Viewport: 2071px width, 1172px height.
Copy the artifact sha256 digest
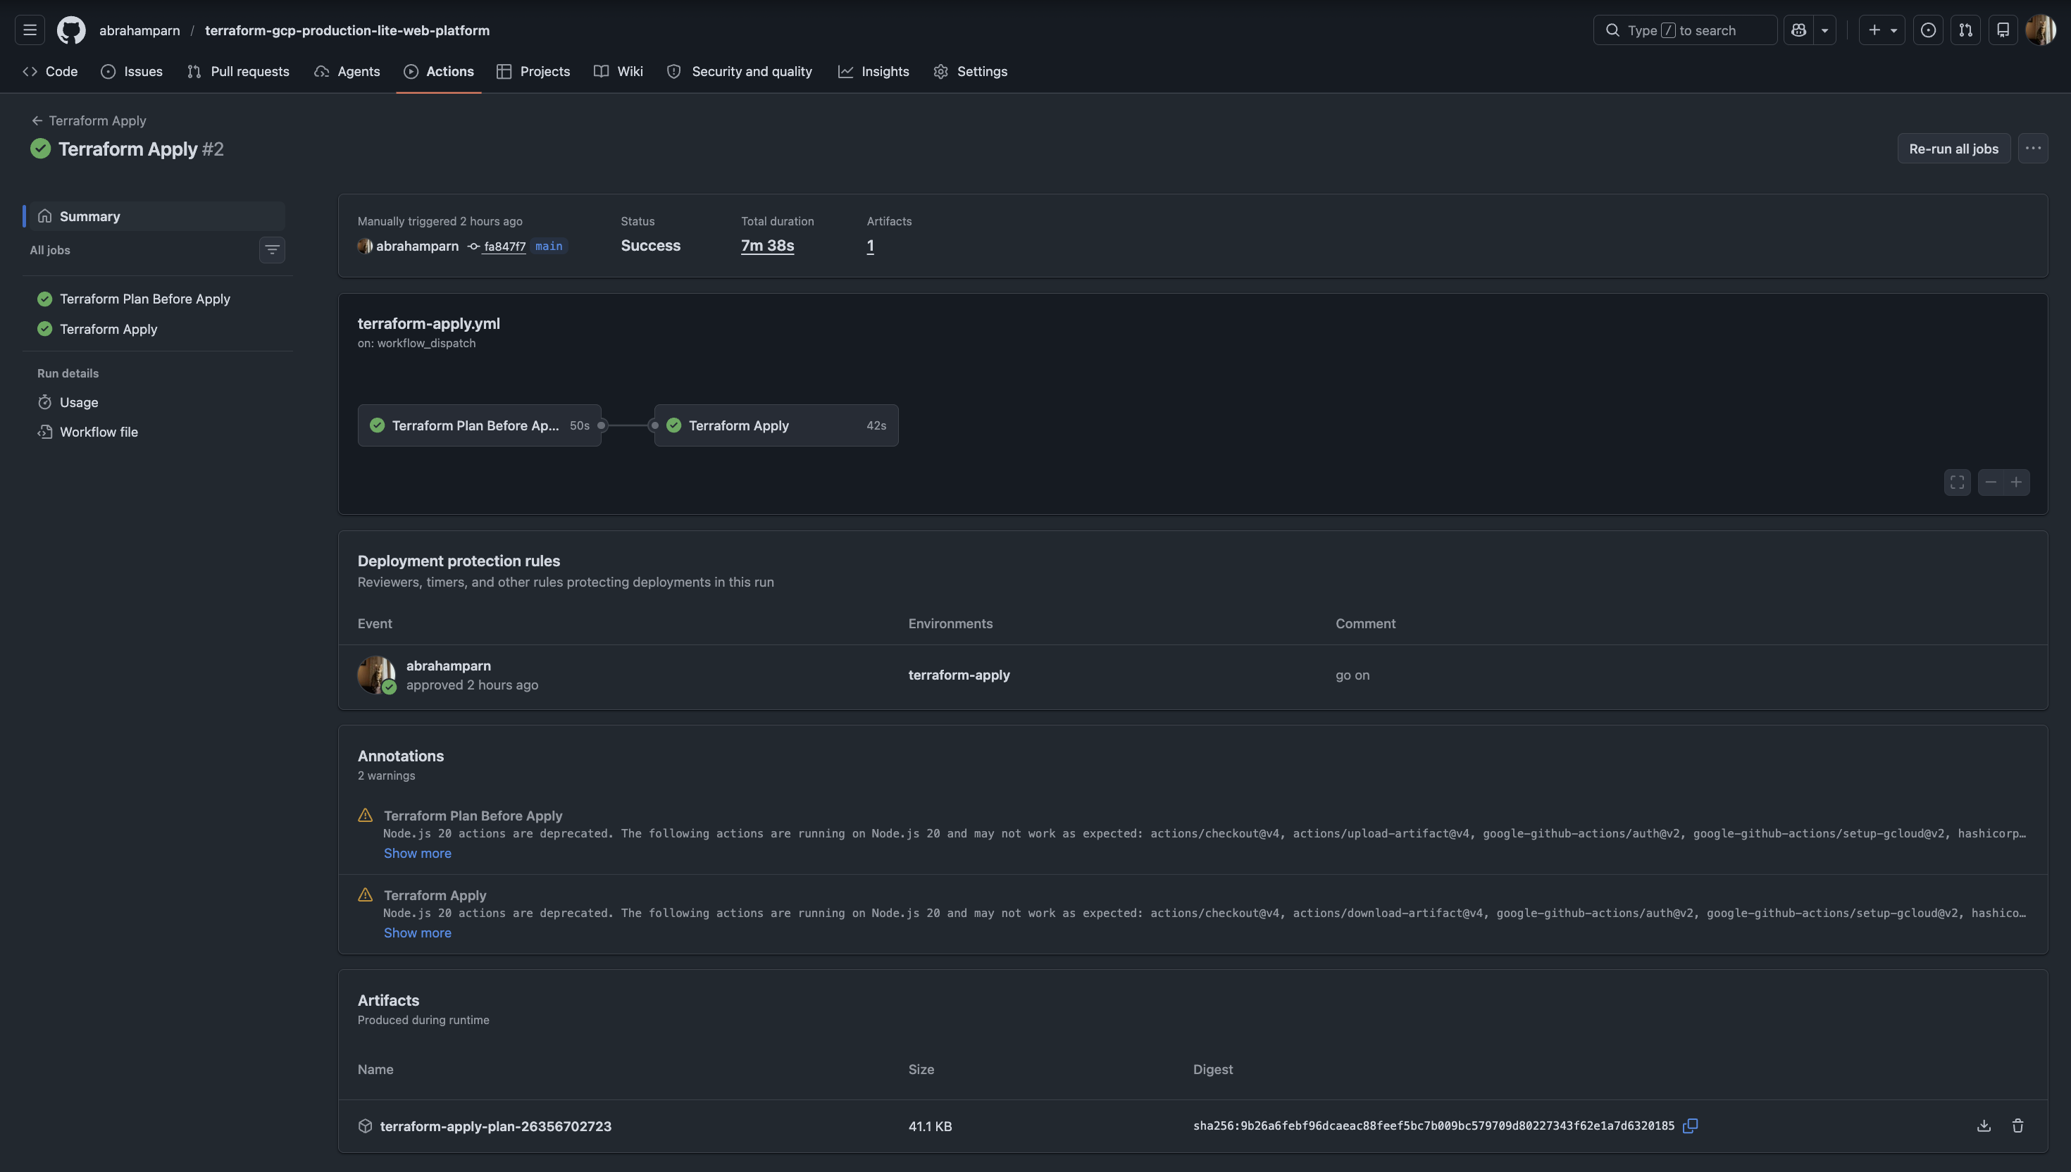(1691, 1126)
